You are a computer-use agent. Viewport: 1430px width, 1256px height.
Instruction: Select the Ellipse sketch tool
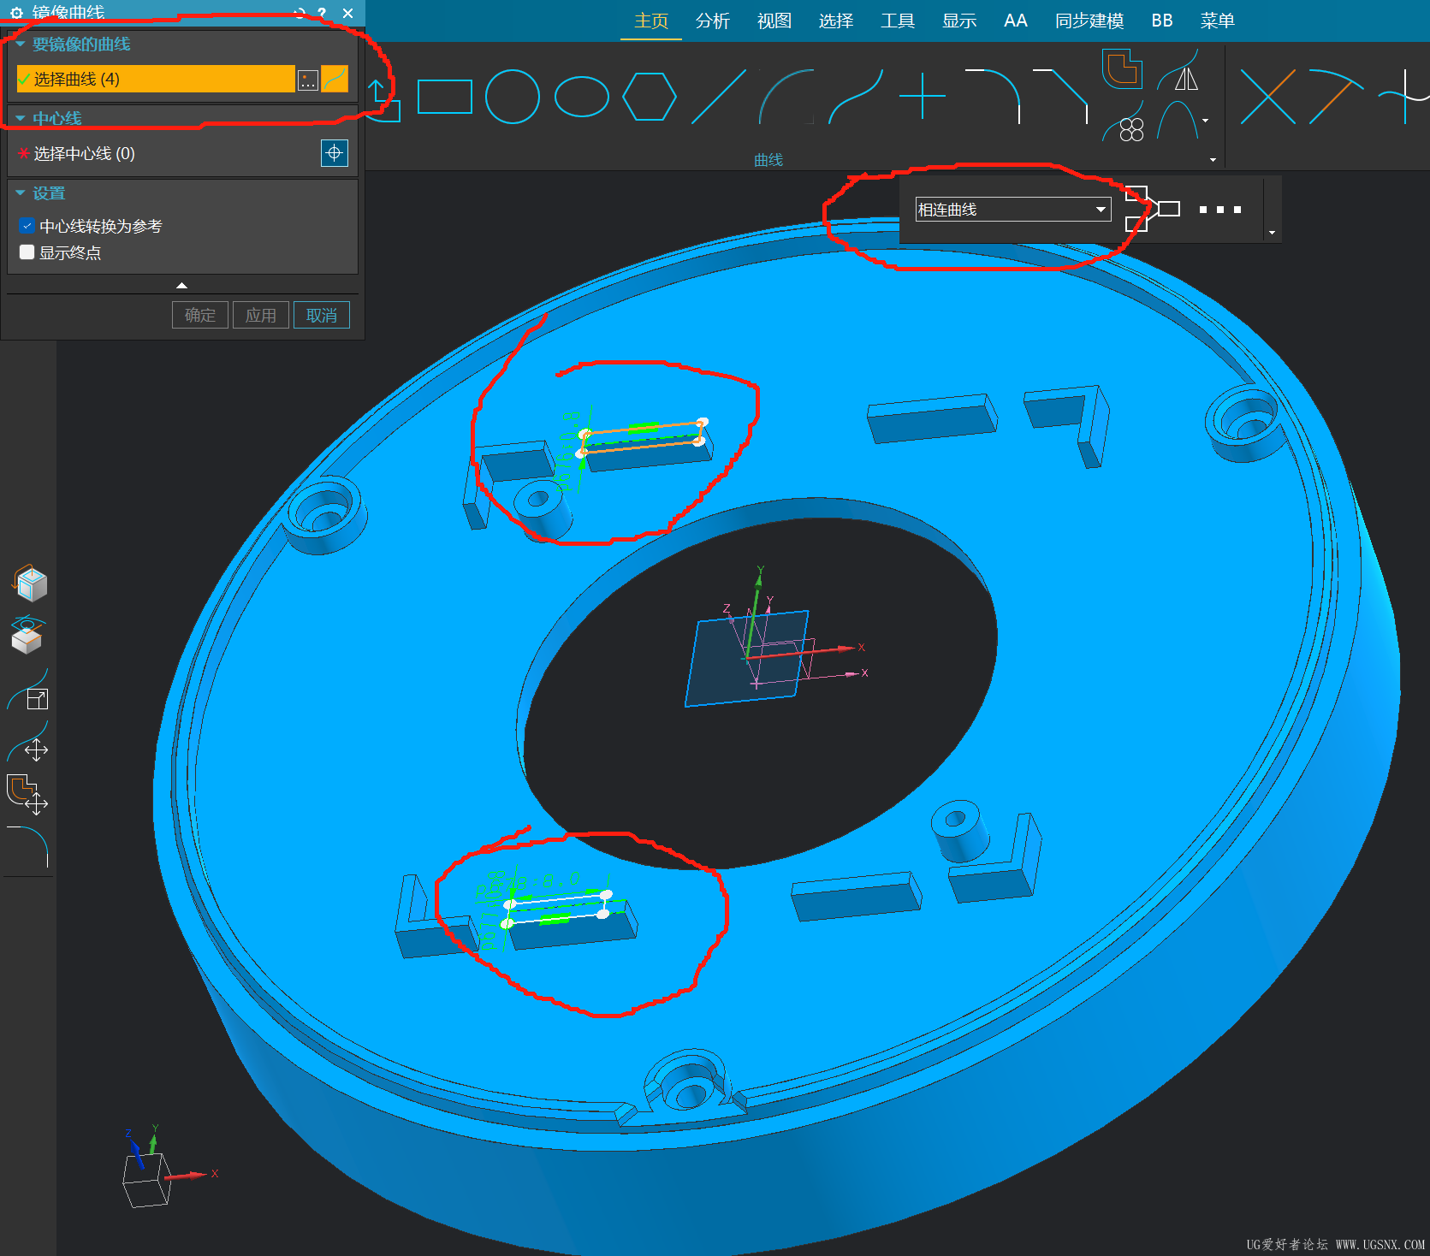[x=582, y=97]
